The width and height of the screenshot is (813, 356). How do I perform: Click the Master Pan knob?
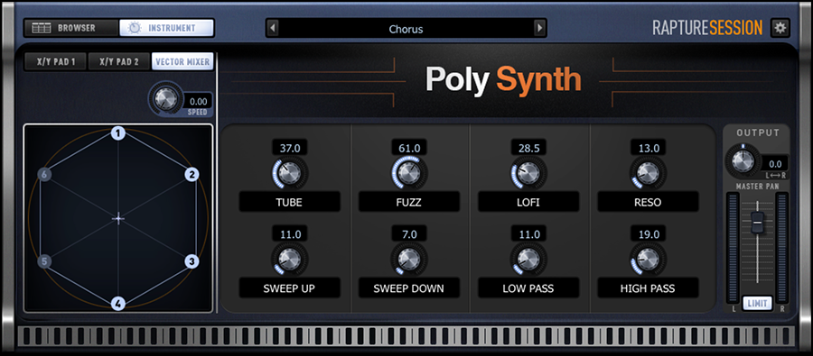(743, 160)
